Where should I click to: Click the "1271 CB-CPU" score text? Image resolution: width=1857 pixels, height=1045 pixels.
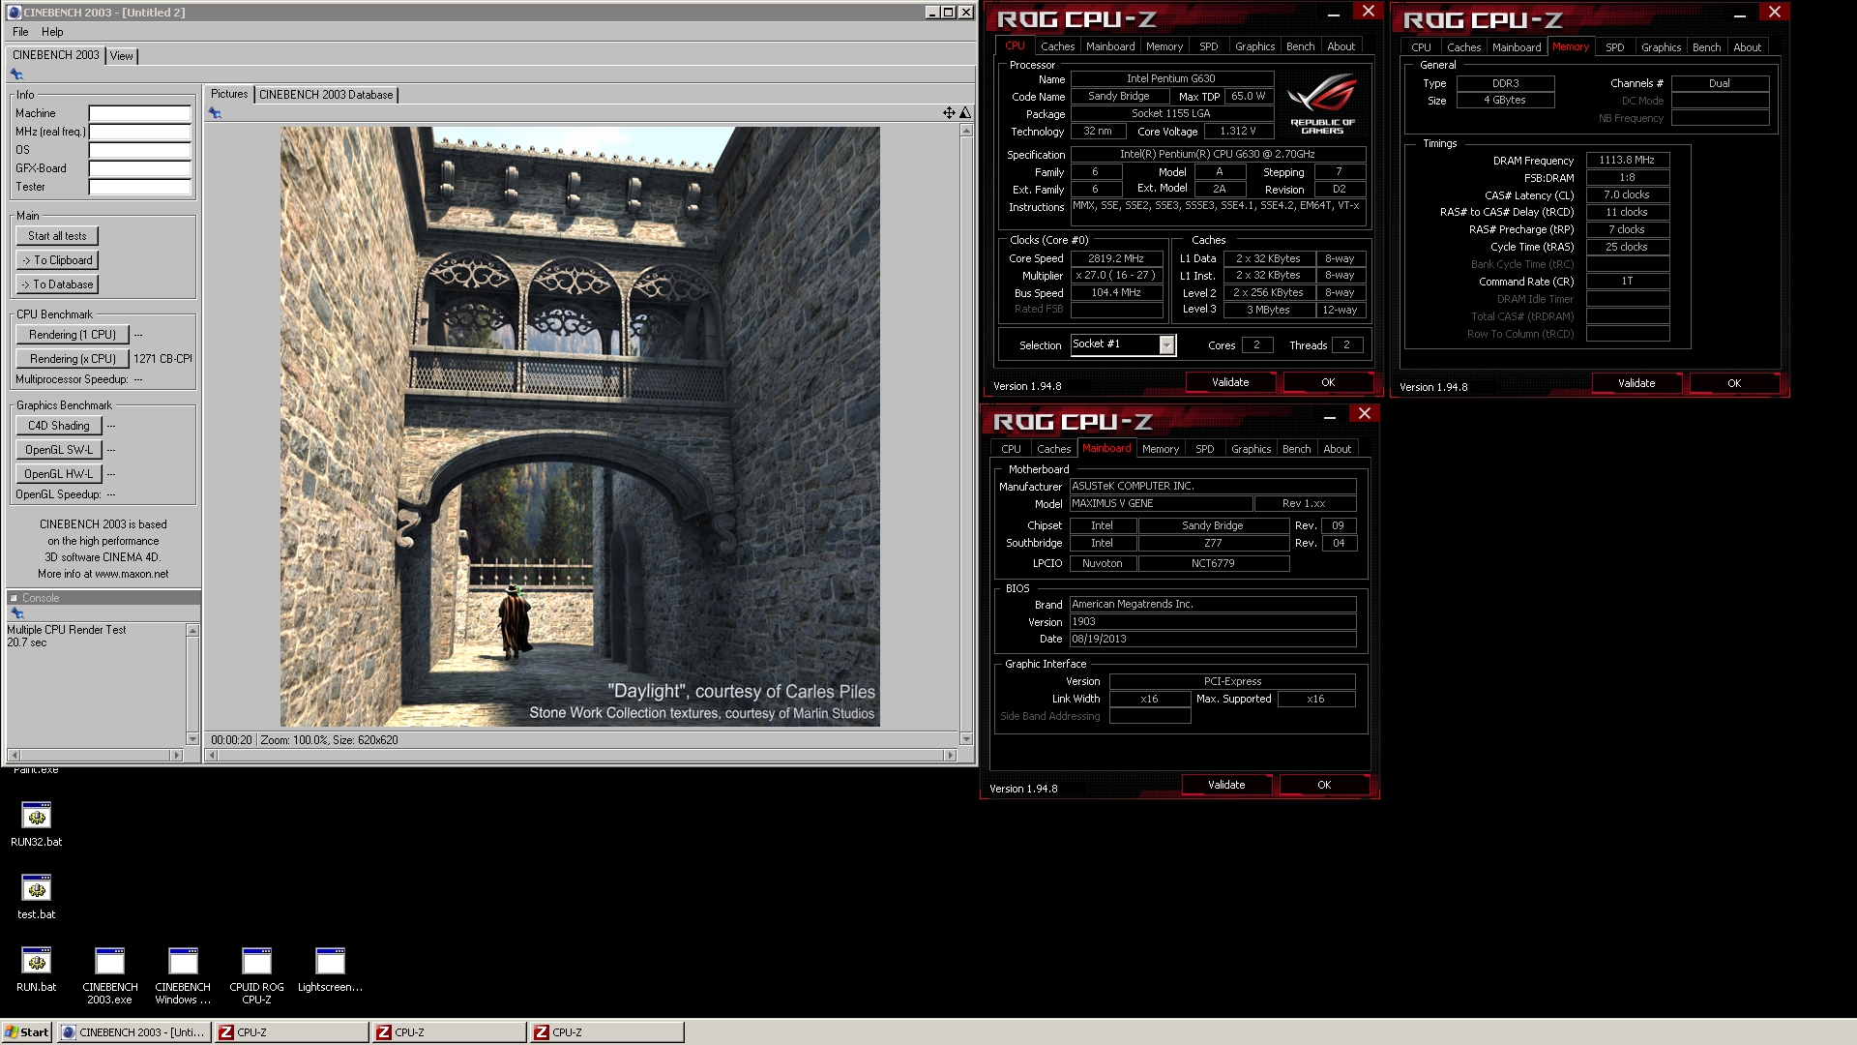(162, 359)
